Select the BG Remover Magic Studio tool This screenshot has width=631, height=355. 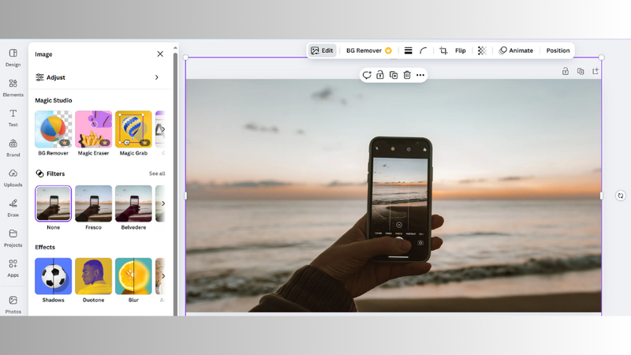click(x=53, y=133)
